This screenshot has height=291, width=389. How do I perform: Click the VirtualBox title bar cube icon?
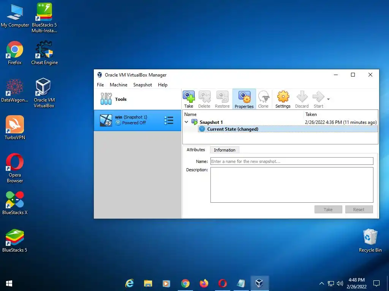coord(100,75)
